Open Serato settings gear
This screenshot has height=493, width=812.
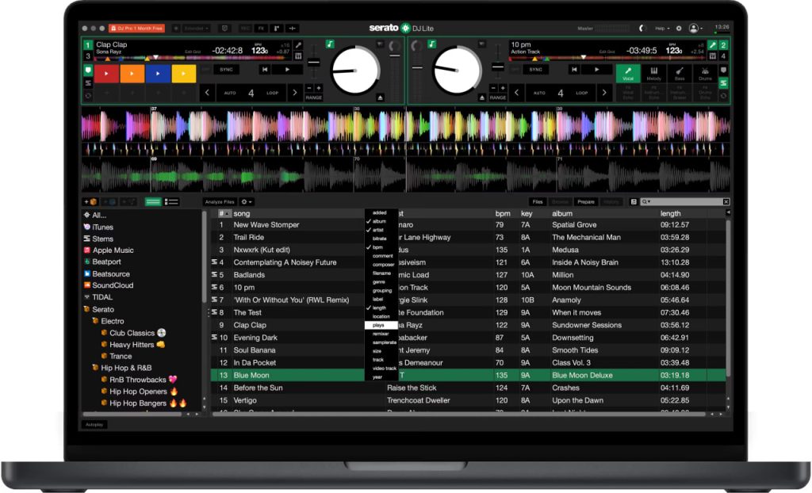click(679, 29)
